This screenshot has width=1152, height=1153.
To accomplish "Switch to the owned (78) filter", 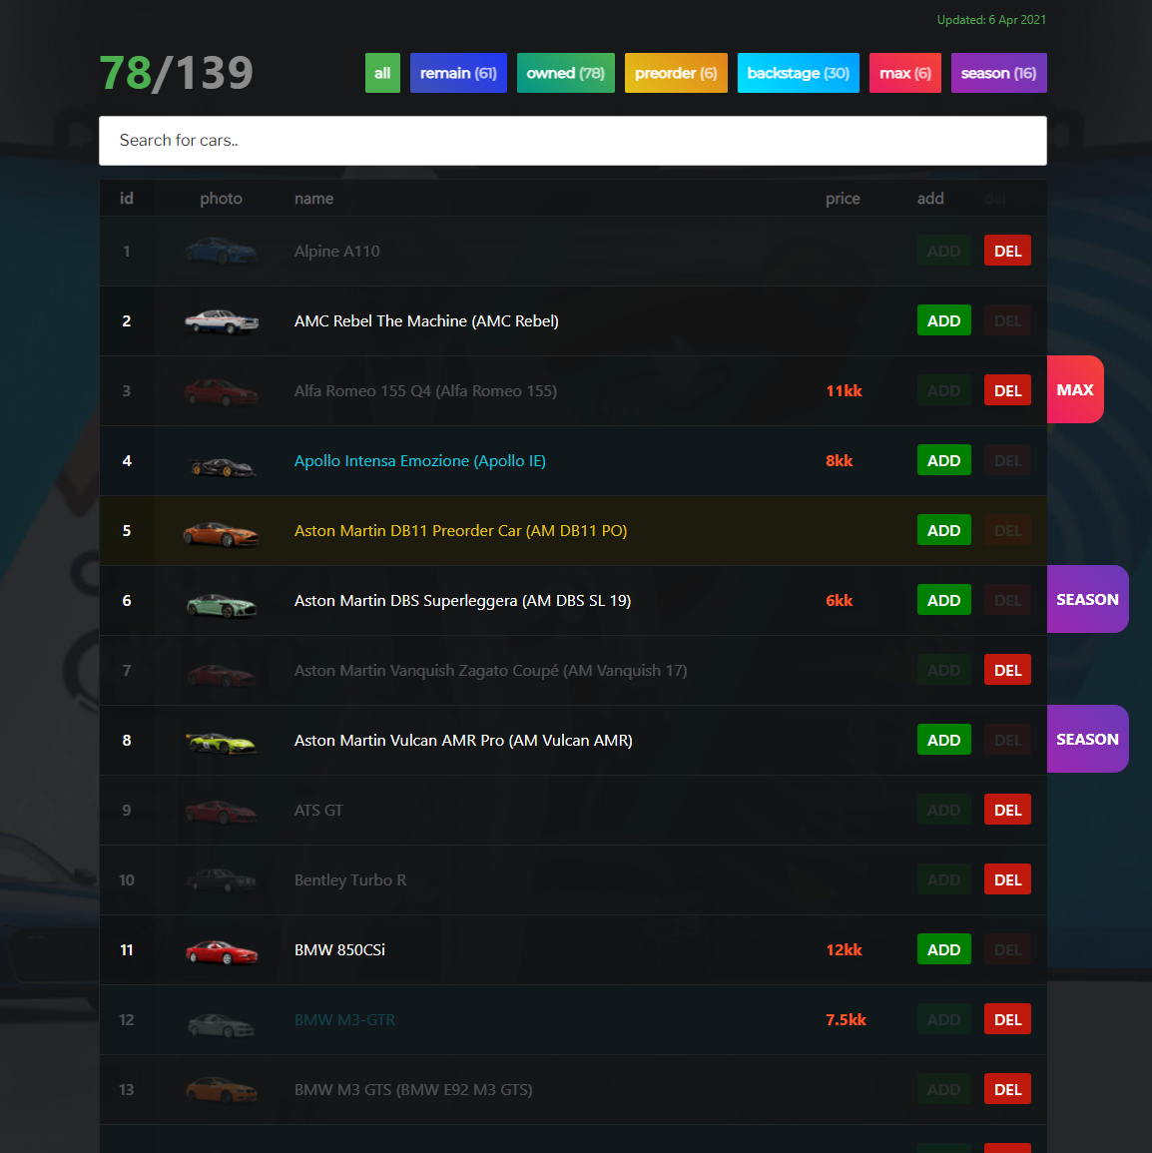I will (x=565, y=73).
